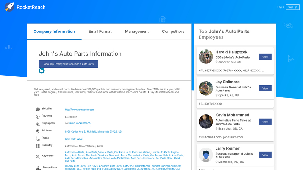View Larry Reimer's profile

click(x=265, y=155)
